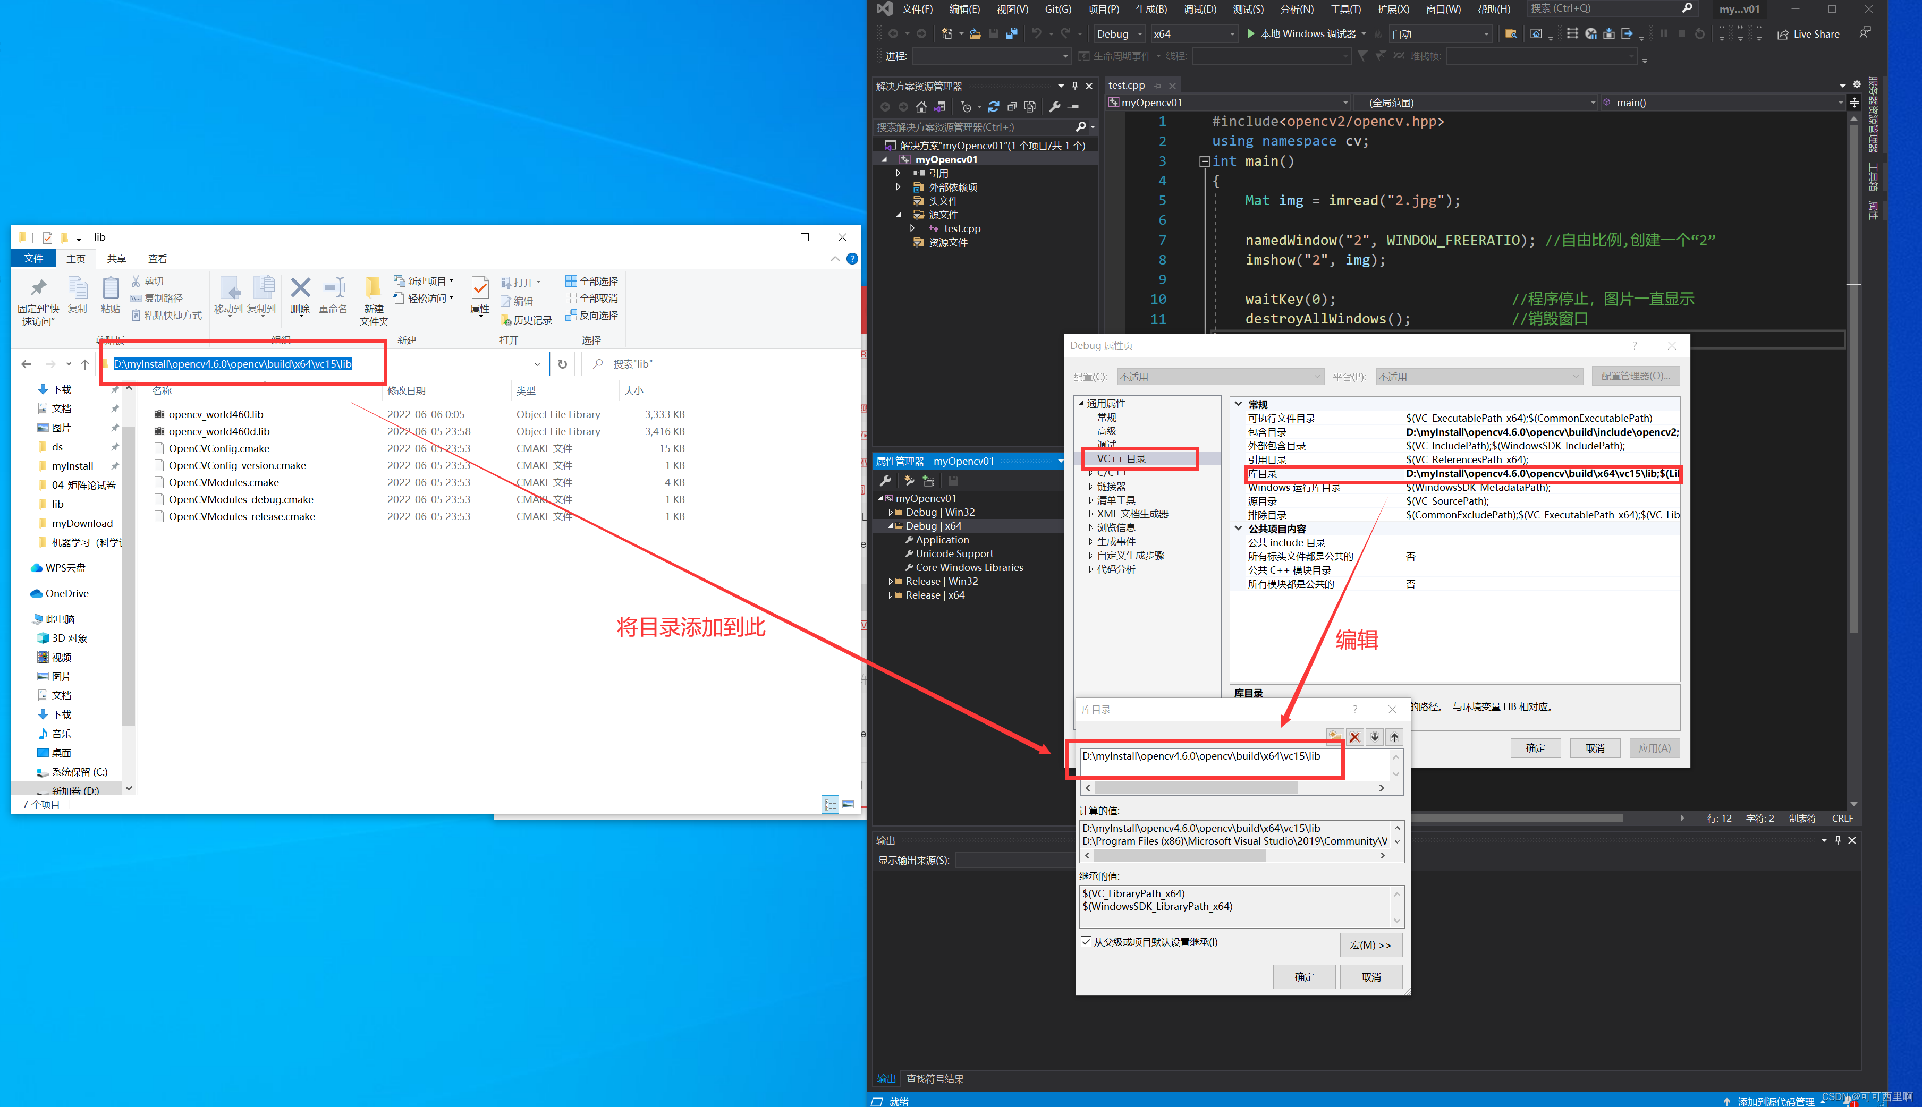
Task: Click the File Explorer address bar refresh icon
Action: tap(562, 364)
